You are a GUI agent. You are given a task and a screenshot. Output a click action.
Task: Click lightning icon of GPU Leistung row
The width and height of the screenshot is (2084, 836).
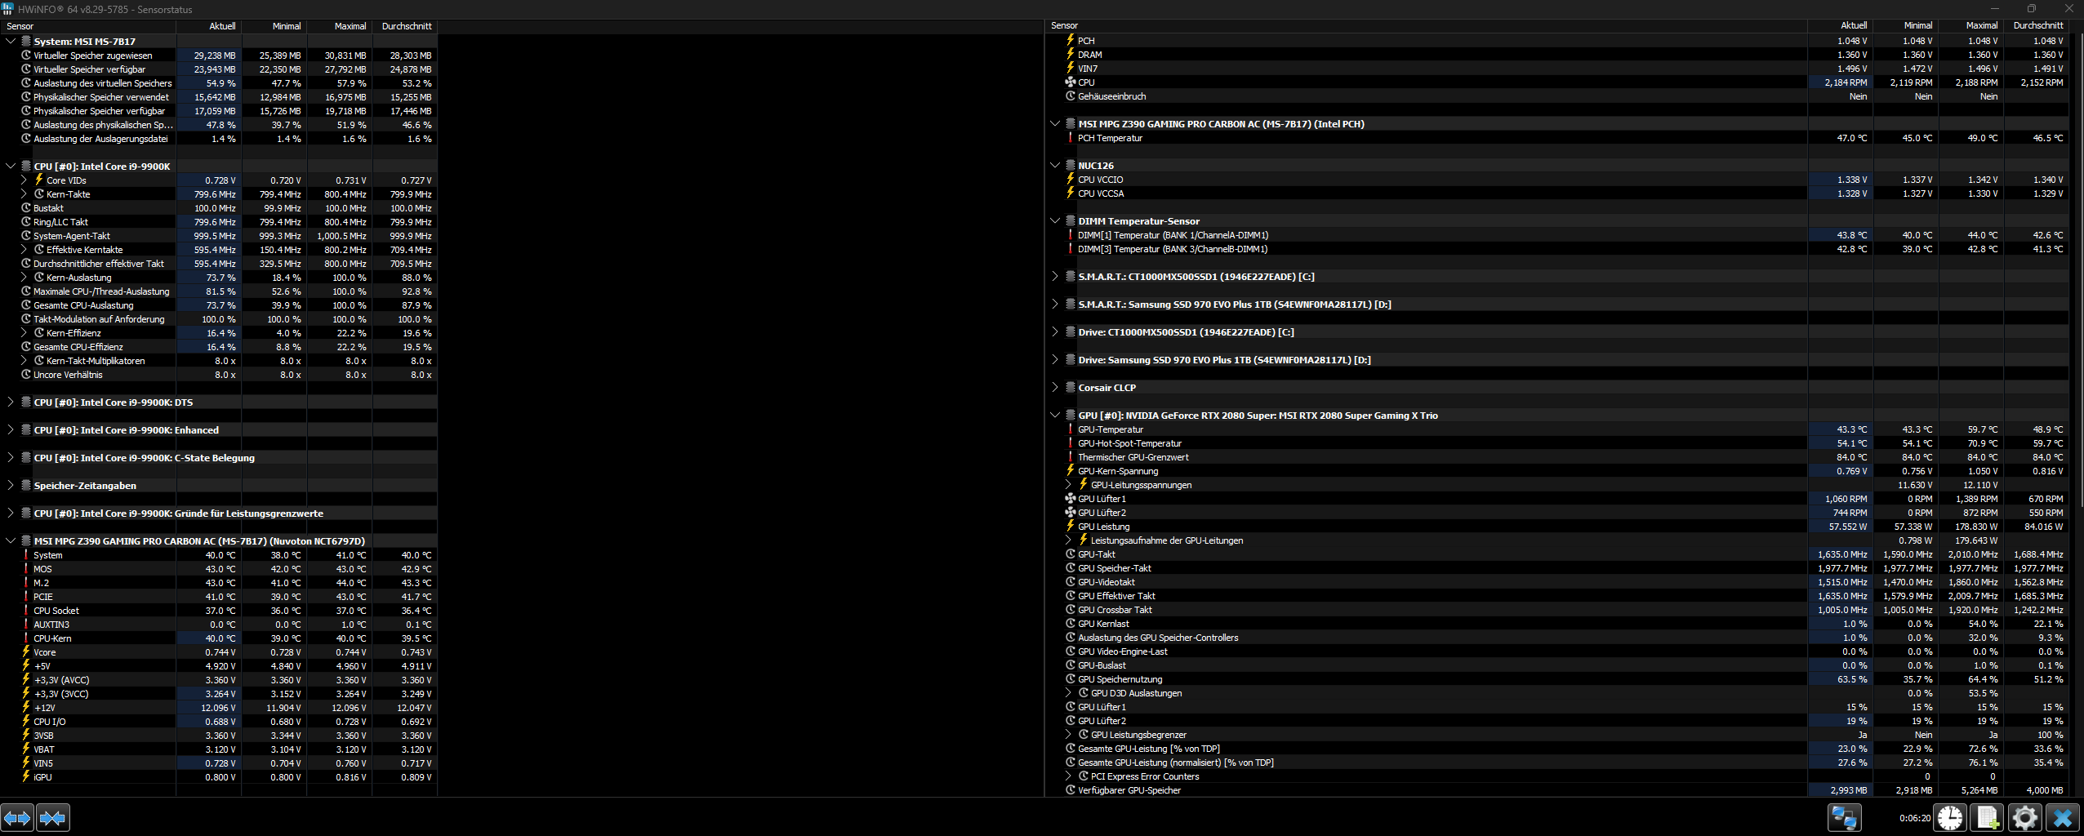[x=1070, y=526]
